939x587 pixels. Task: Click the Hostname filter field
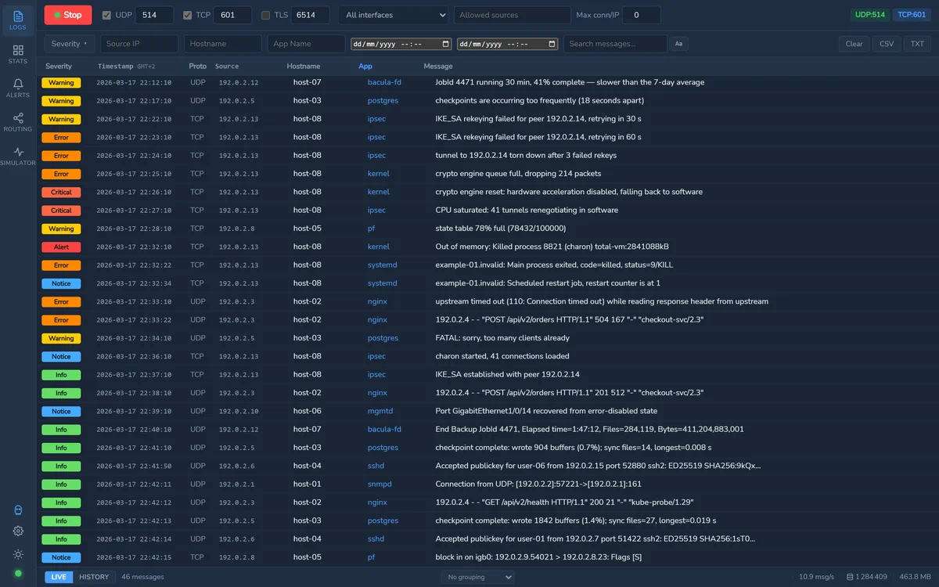click(222, 44)
